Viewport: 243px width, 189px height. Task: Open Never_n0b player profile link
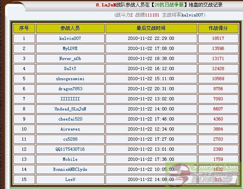(70, 58)
